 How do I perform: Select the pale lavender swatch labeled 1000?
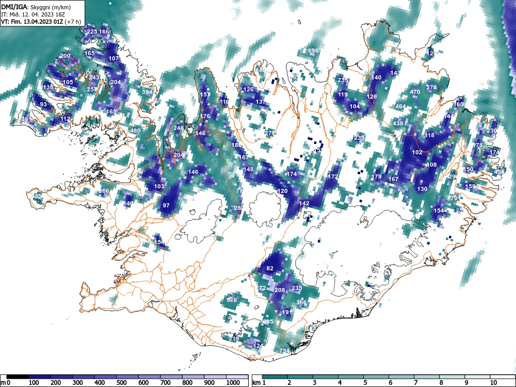237,377
